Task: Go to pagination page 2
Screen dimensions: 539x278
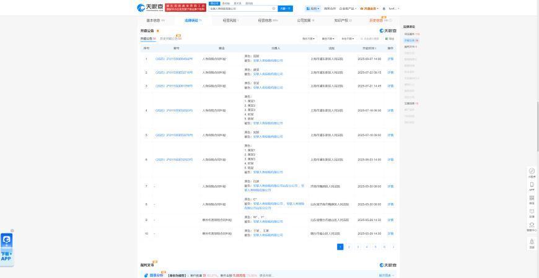Action: click(349, 246)
